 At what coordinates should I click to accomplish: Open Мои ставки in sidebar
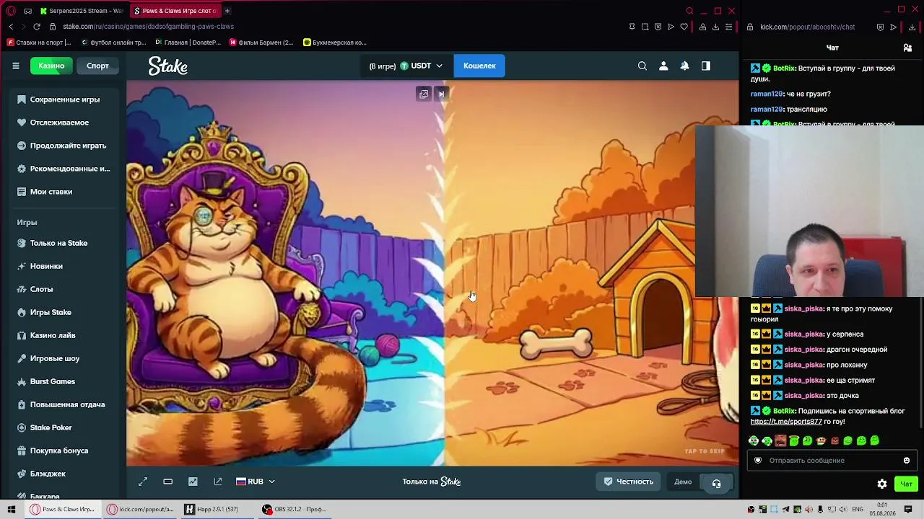coord(51,192)
